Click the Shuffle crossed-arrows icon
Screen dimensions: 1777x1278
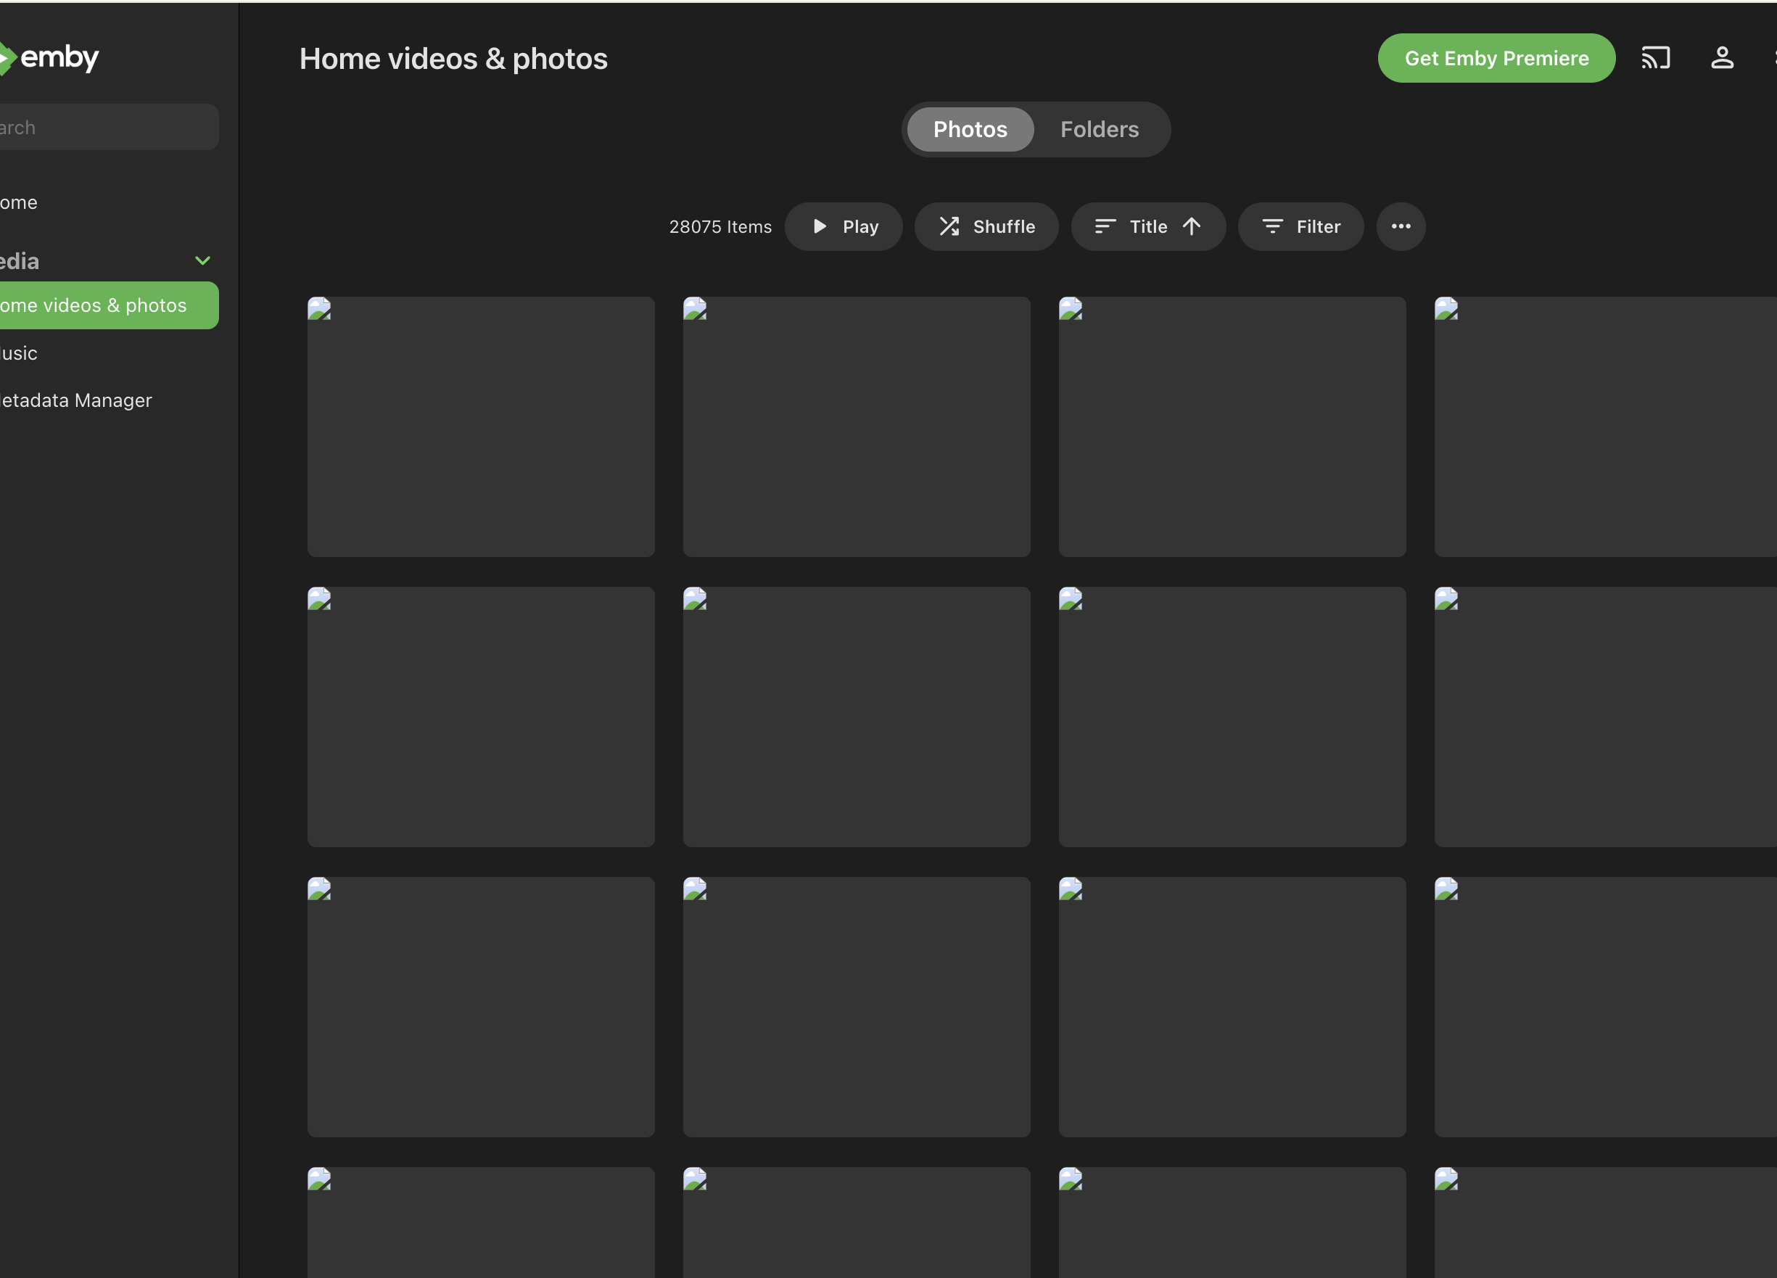pos(949,226)
